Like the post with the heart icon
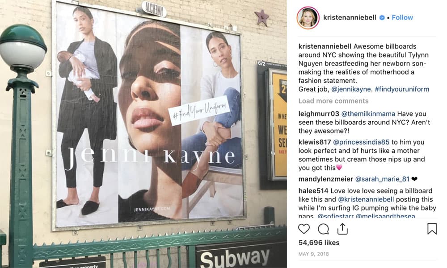The image size is (447, 268). coord(304,229)
